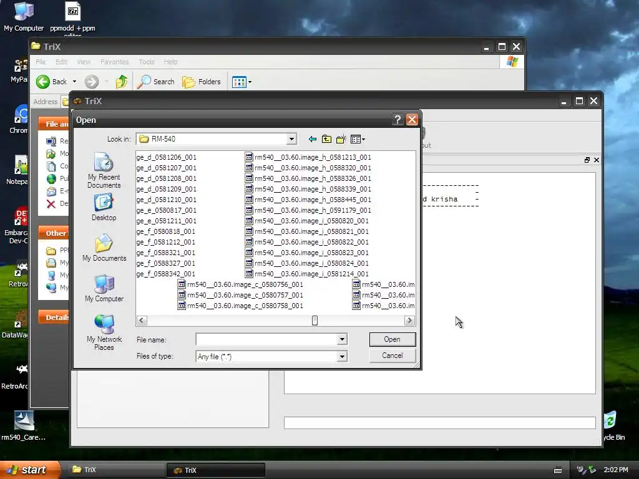Select My Computer in places bar
This screenshot has height=479, width=639.
(104, 288)
